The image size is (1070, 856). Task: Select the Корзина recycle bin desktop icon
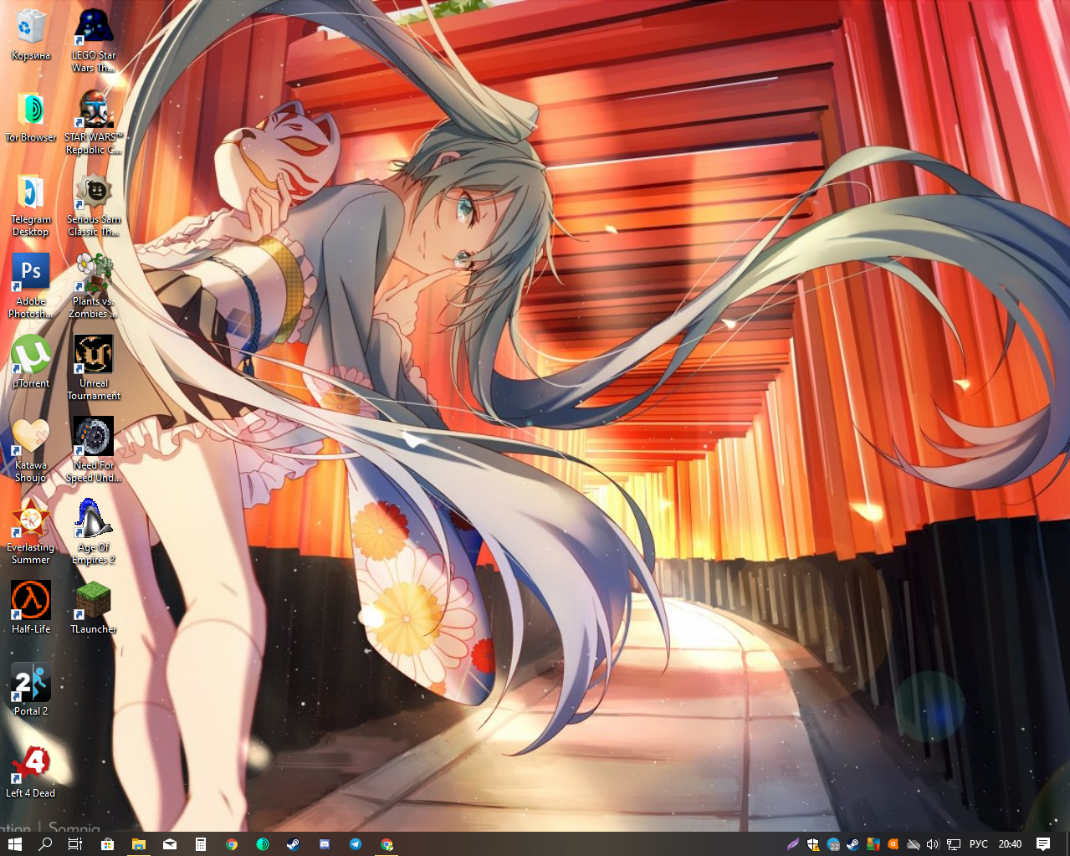[x=31, y=35]
